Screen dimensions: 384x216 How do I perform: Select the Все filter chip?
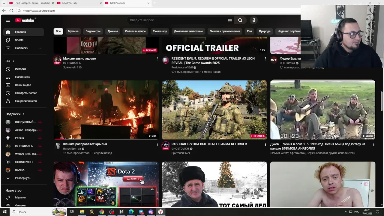[x=58, y=31]
